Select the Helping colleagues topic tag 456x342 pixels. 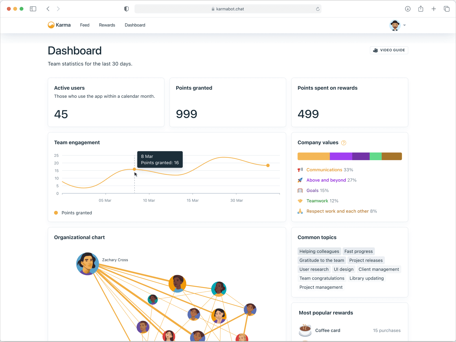tap(319, 251)
